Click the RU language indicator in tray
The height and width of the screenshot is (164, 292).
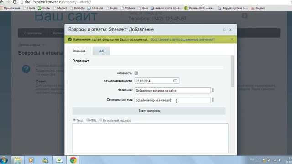252,159
